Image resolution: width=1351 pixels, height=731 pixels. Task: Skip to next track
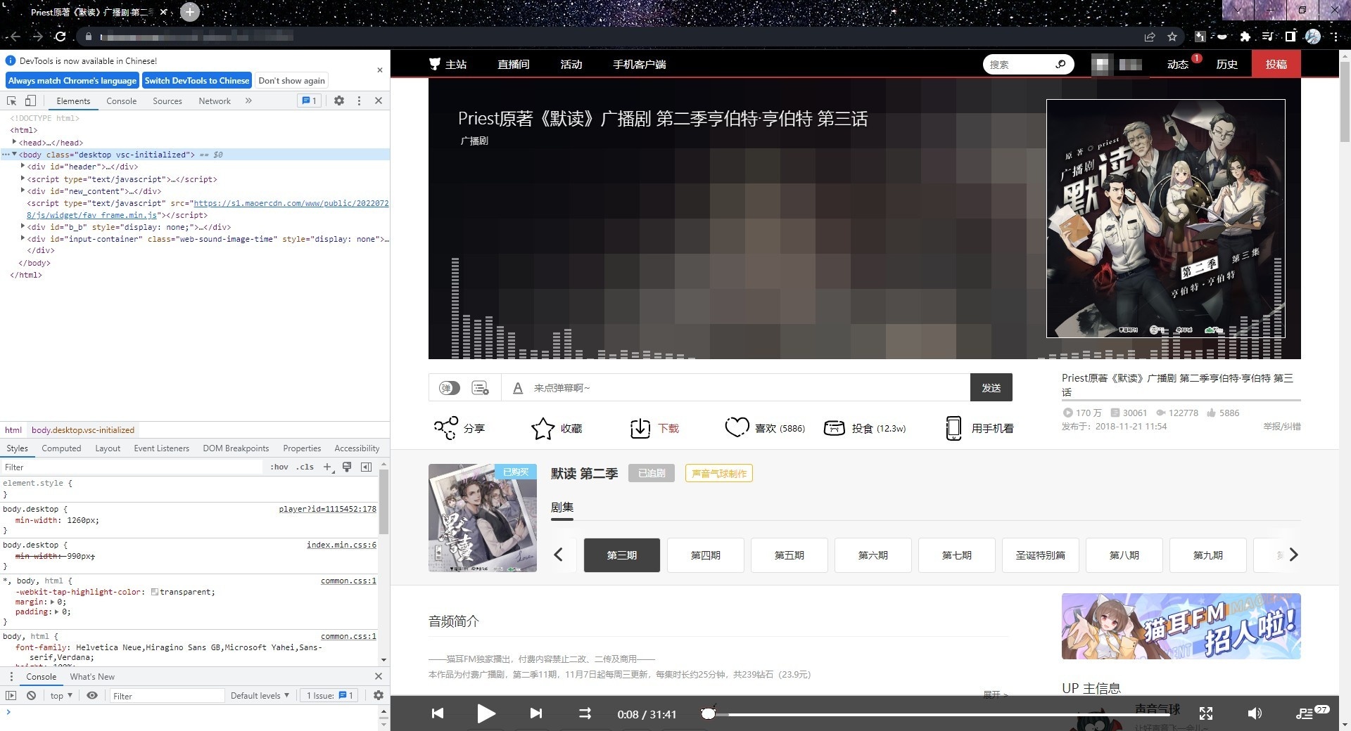tap(535, 713)
